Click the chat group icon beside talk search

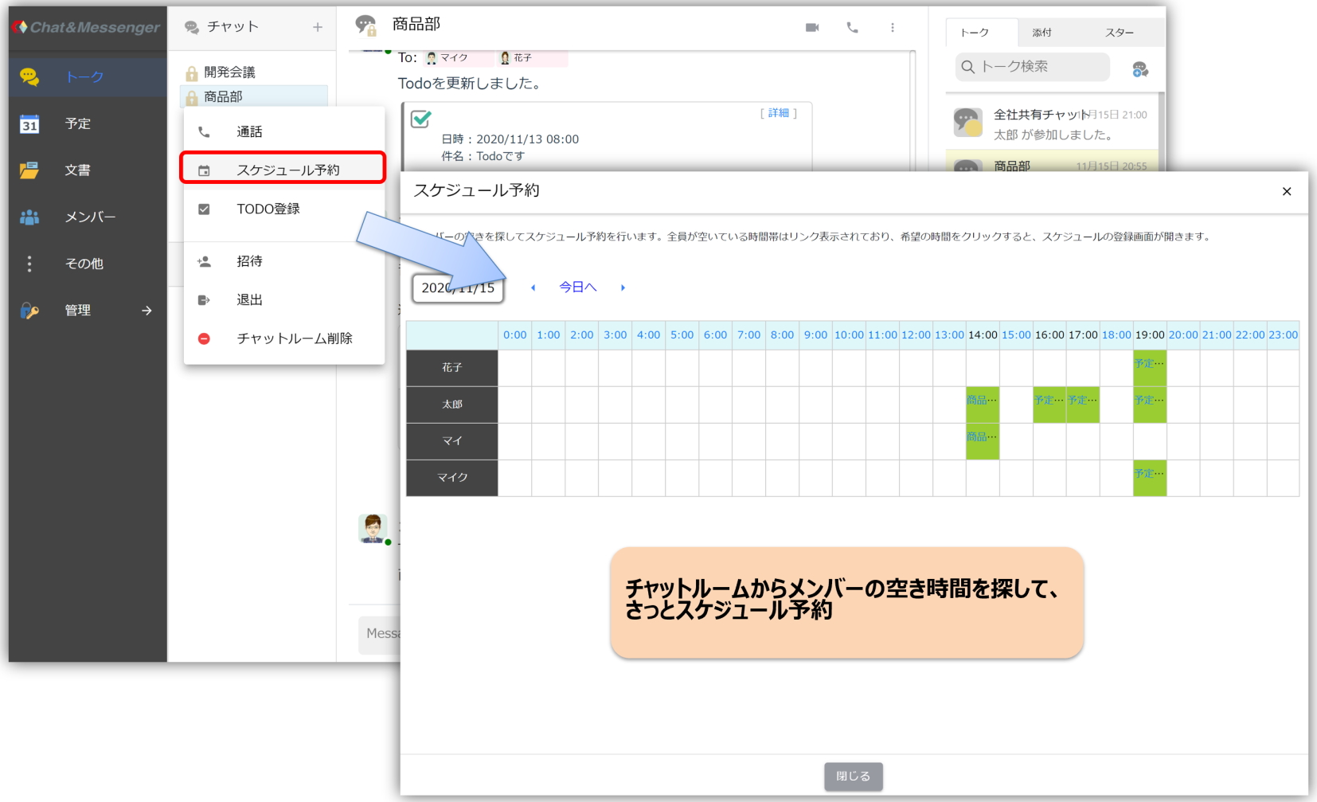point(1139,69)
